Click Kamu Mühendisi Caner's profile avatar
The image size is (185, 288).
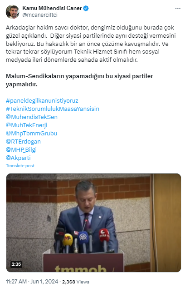click(12, 12)
